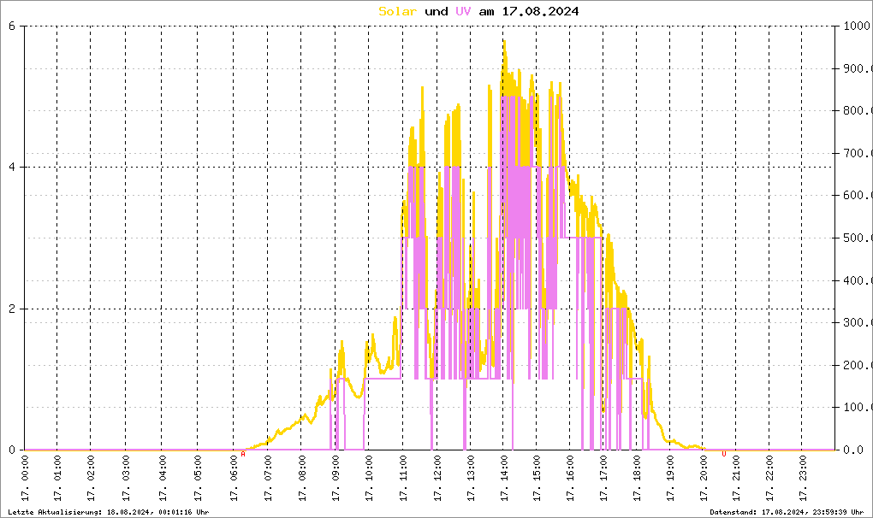Click the time label '17. 09:00'

336,478
